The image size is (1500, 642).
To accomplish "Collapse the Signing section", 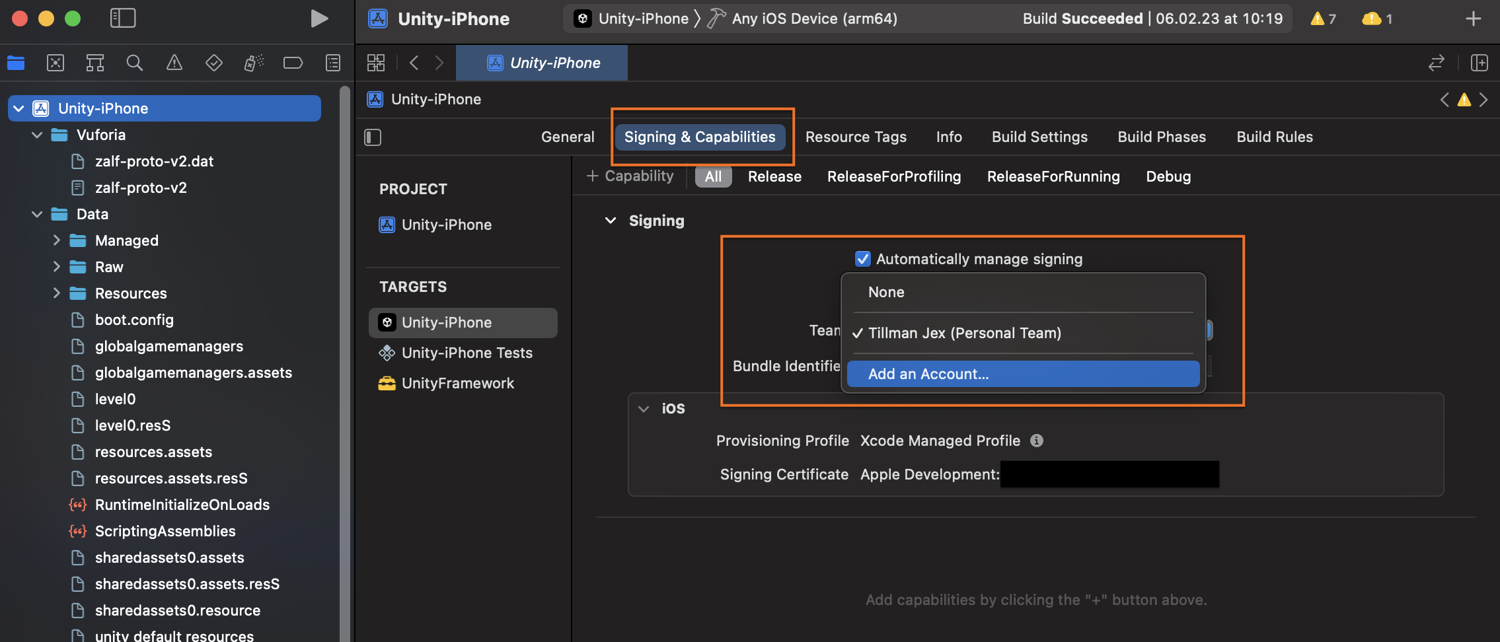I will [x=611, y=221].
